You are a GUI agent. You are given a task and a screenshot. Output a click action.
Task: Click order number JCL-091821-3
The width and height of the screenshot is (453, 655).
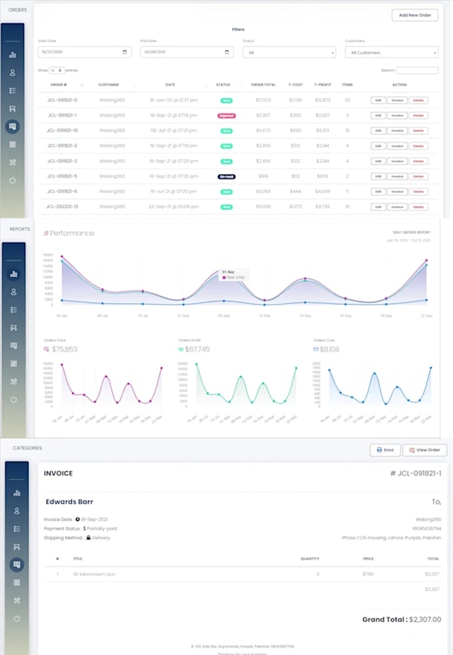62,161
